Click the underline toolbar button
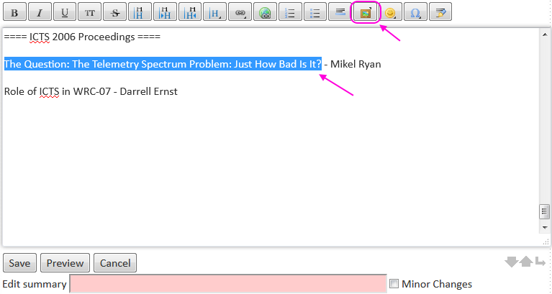 click(65, 13)
